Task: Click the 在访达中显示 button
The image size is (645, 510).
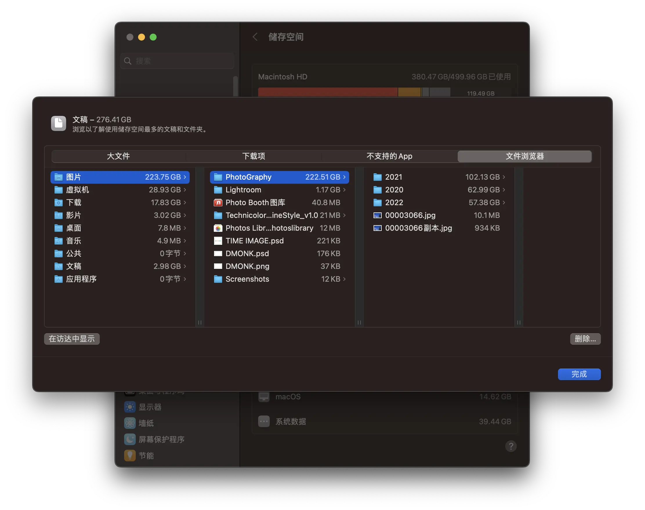Action: tap(72, 339)
